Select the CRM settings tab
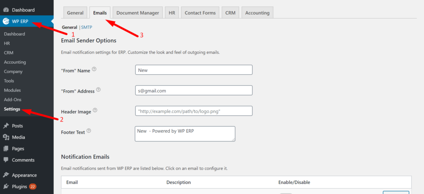The height and width of the screenshot is (194, 424). 230,13
